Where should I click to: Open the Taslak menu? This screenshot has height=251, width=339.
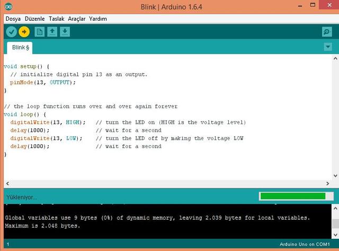pyautogui.click(x=57, y=19)
